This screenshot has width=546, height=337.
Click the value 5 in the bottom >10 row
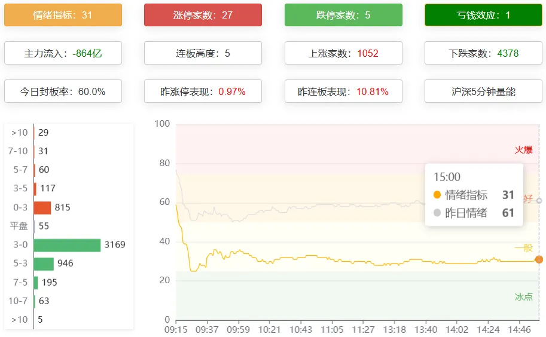(40, 320)
